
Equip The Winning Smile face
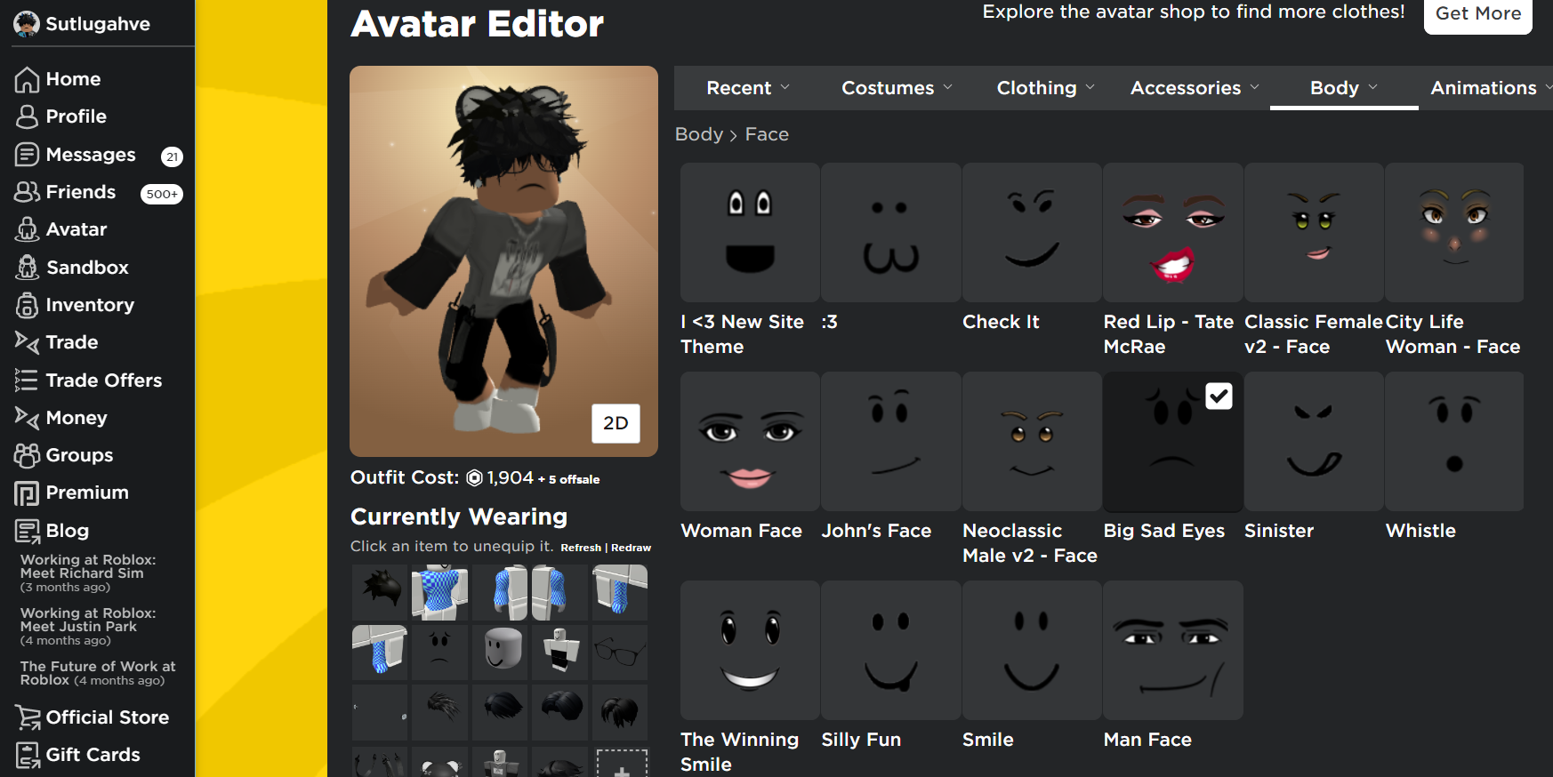pos(750,651)
